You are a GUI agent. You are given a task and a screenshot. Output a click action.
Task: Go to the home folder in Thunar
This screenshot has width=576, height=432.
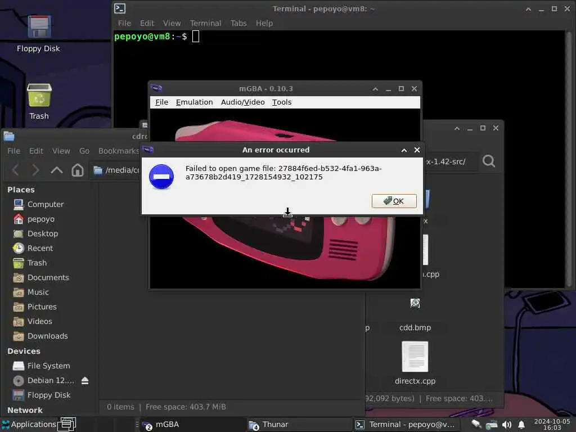click(x=78, y=170)
